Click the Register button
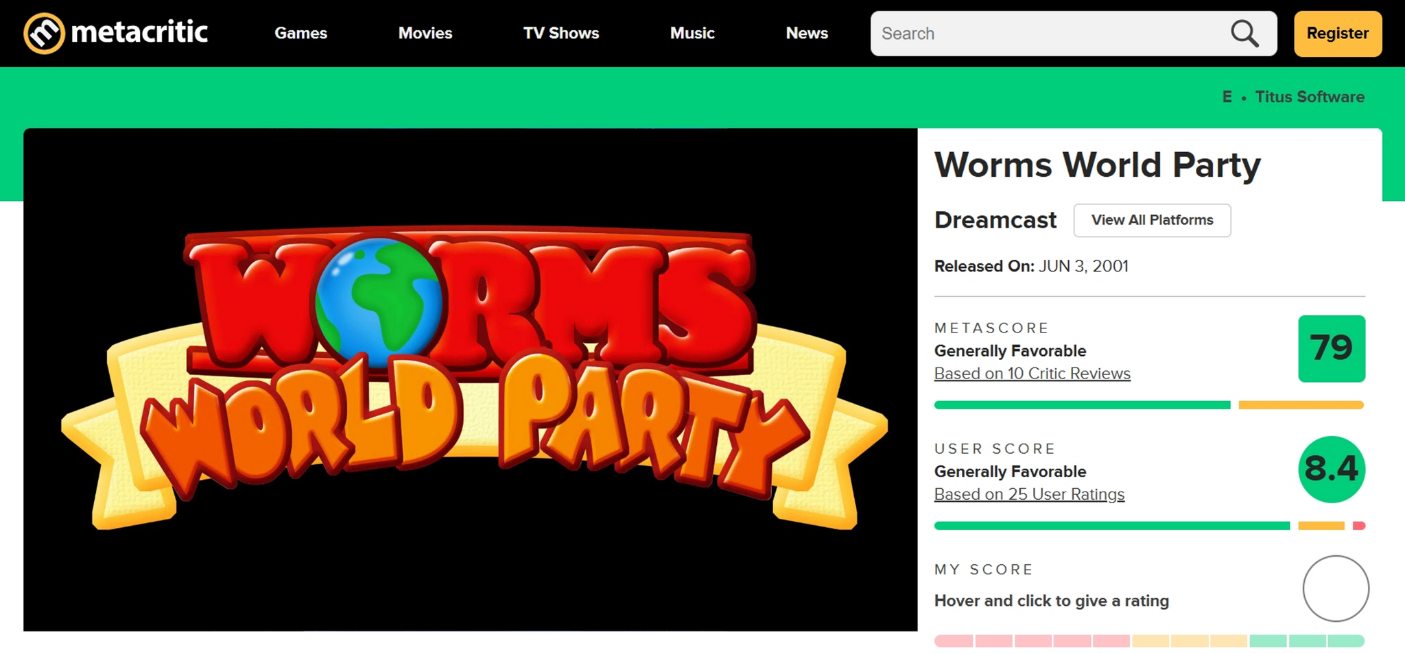Image resolution: width=1405 pixels, height=654 pixels. pos(1338,33)
